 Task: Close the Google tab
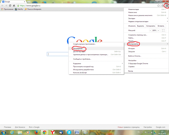pos(24,2)
